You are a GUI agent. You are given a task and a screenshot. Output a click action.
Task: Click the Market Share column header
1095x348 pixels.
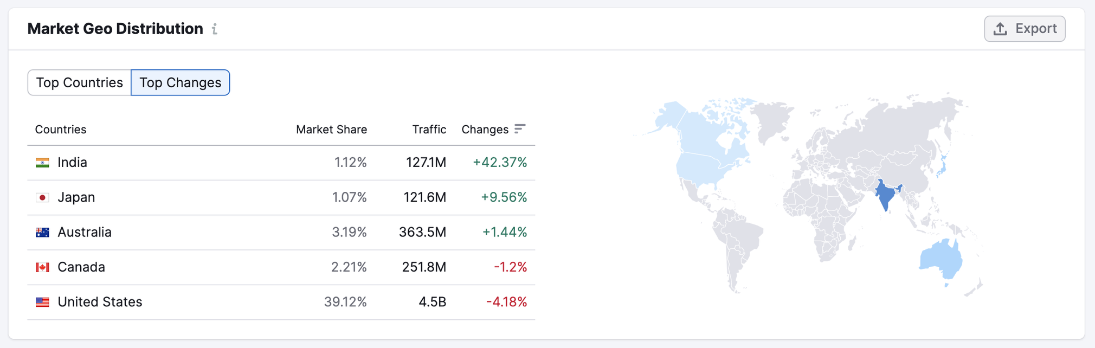[x=331, y=130]
